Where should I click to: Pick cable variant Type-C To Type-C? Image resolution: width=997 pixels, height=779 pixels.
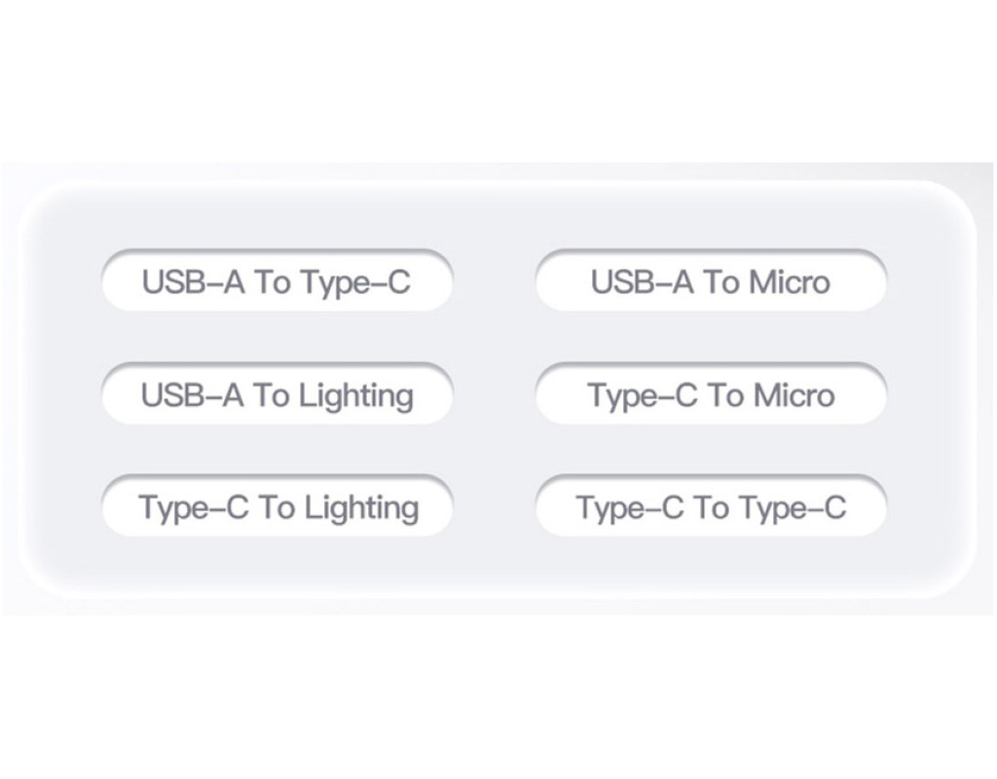click(711, 507)
